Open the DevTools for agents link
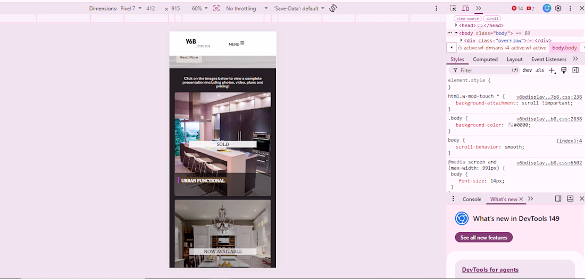This screenshot has width=585, height=279. 490,269
